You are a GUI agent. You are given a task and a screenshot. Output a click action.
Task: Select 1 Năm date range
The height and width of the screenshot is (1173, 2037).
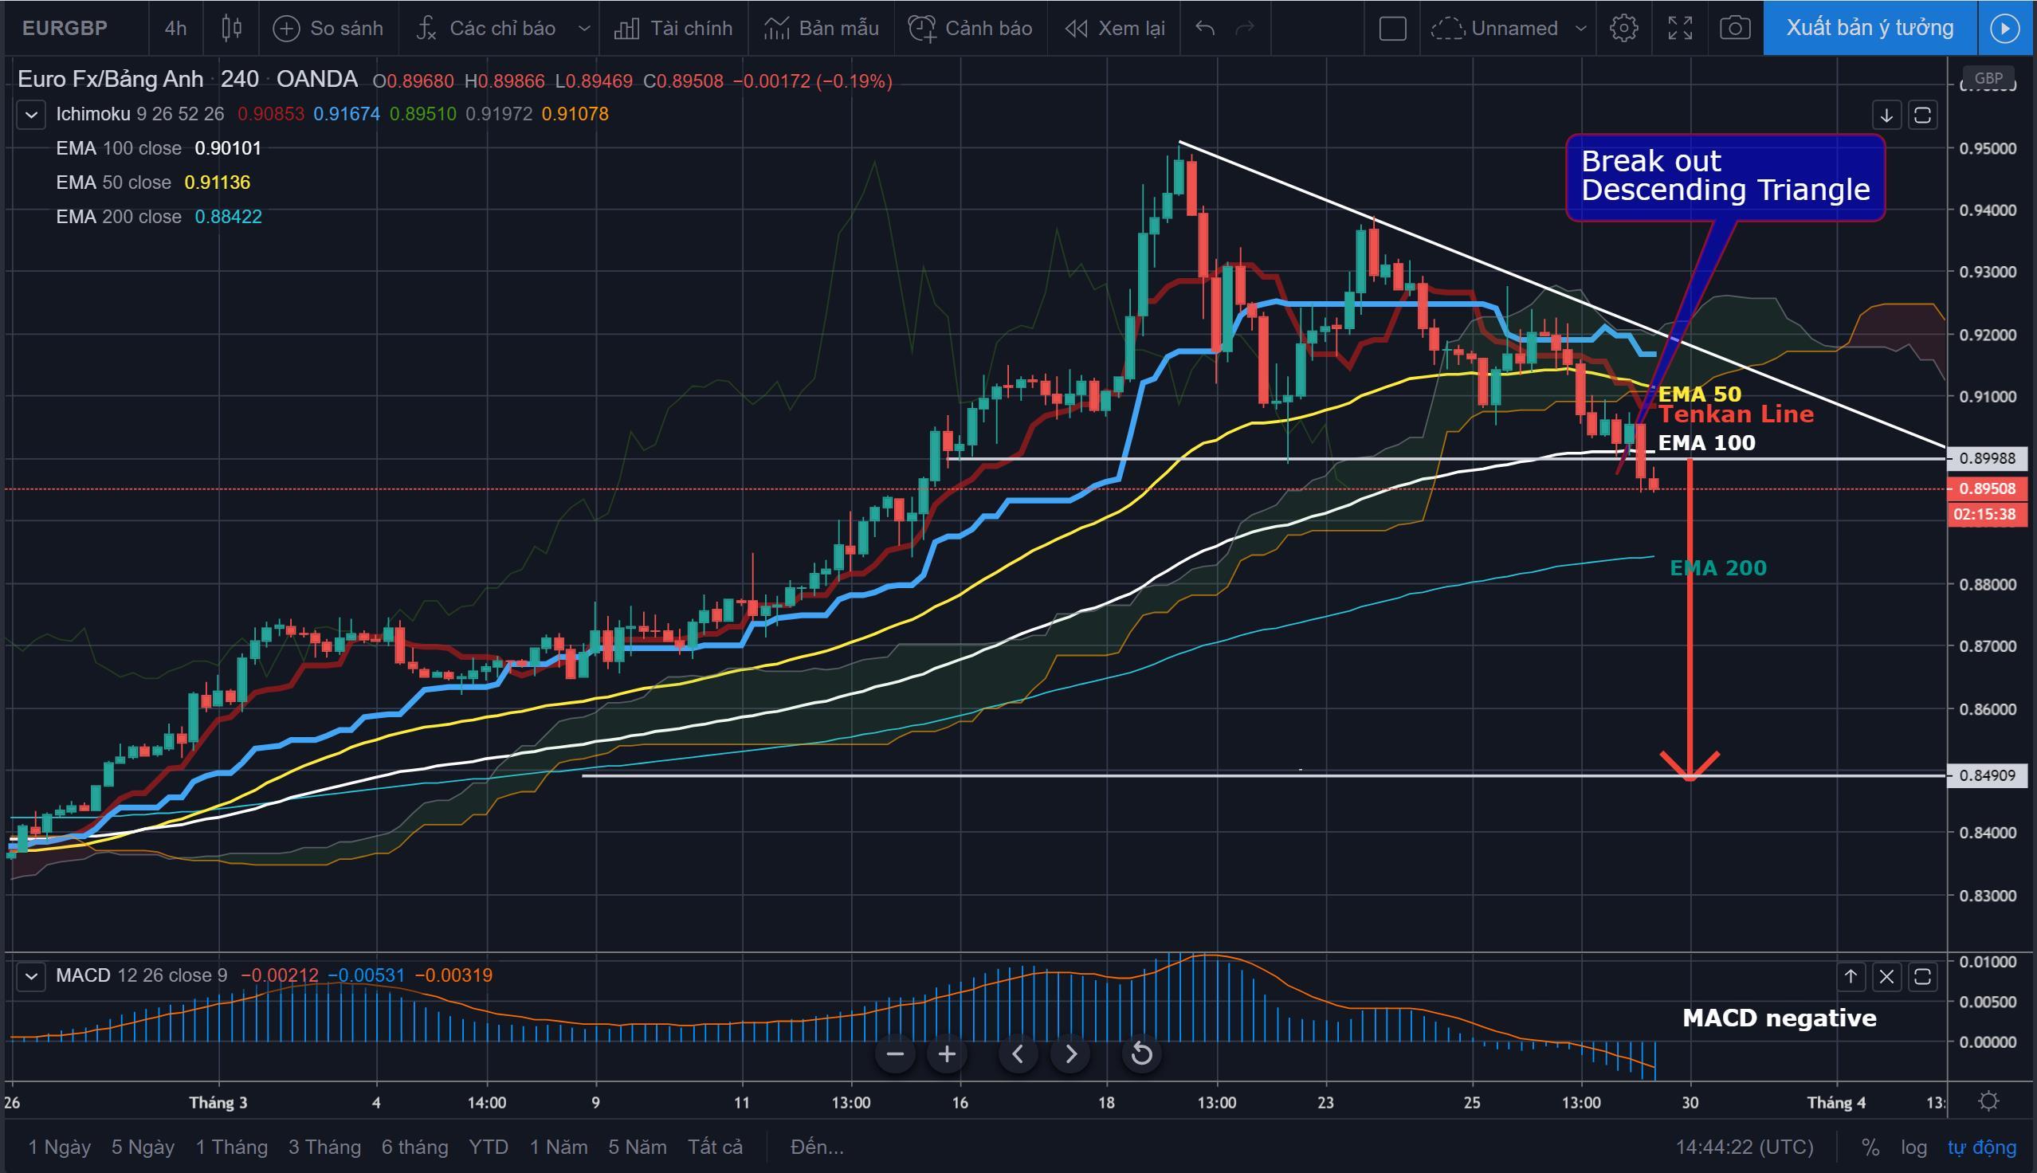[x=558, y=1147]
